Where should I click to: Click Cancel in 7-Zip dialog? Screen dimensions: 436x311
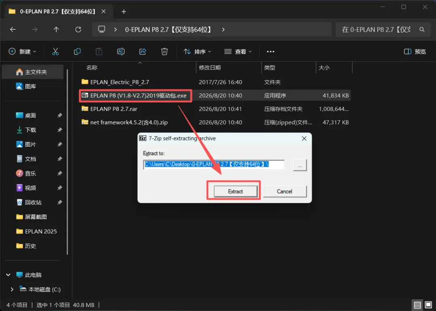pyautogui.click(x=285, y=191)
